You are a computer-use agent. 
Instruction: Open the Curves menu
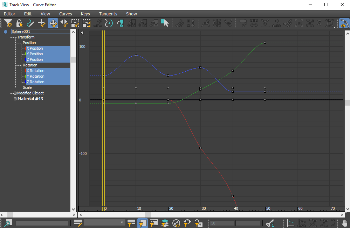(x=66, y=14)
